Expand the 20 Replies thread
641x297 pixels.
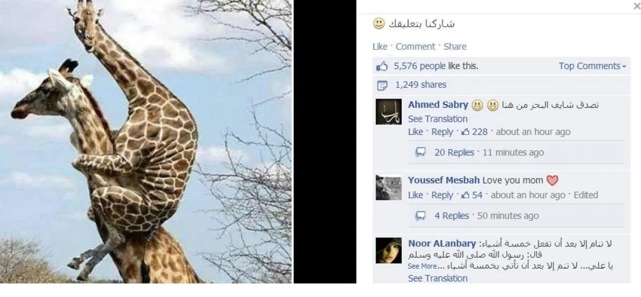(454, 152)
